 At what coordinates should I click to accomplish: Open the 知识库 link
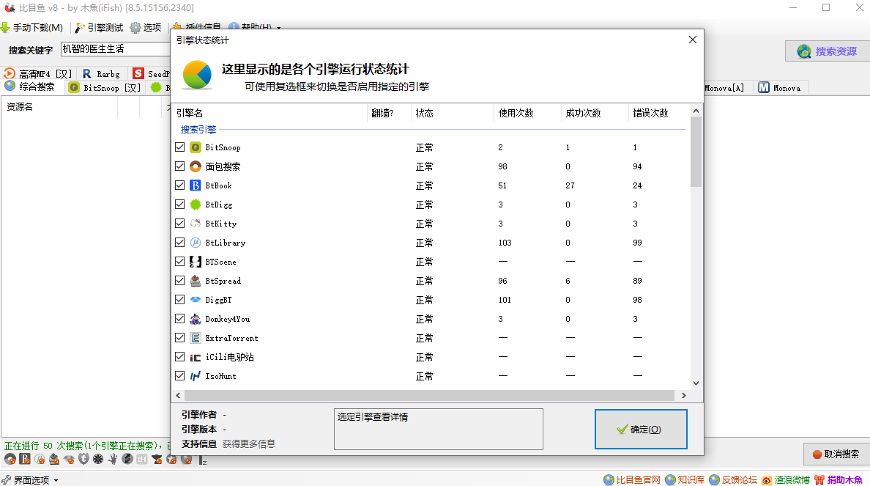[x=685, y=480]
